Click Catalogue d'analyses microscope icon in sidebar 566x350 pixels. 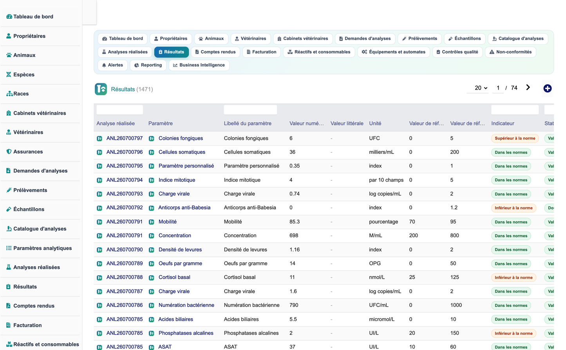pyautogui.click(x=9, y=229)
